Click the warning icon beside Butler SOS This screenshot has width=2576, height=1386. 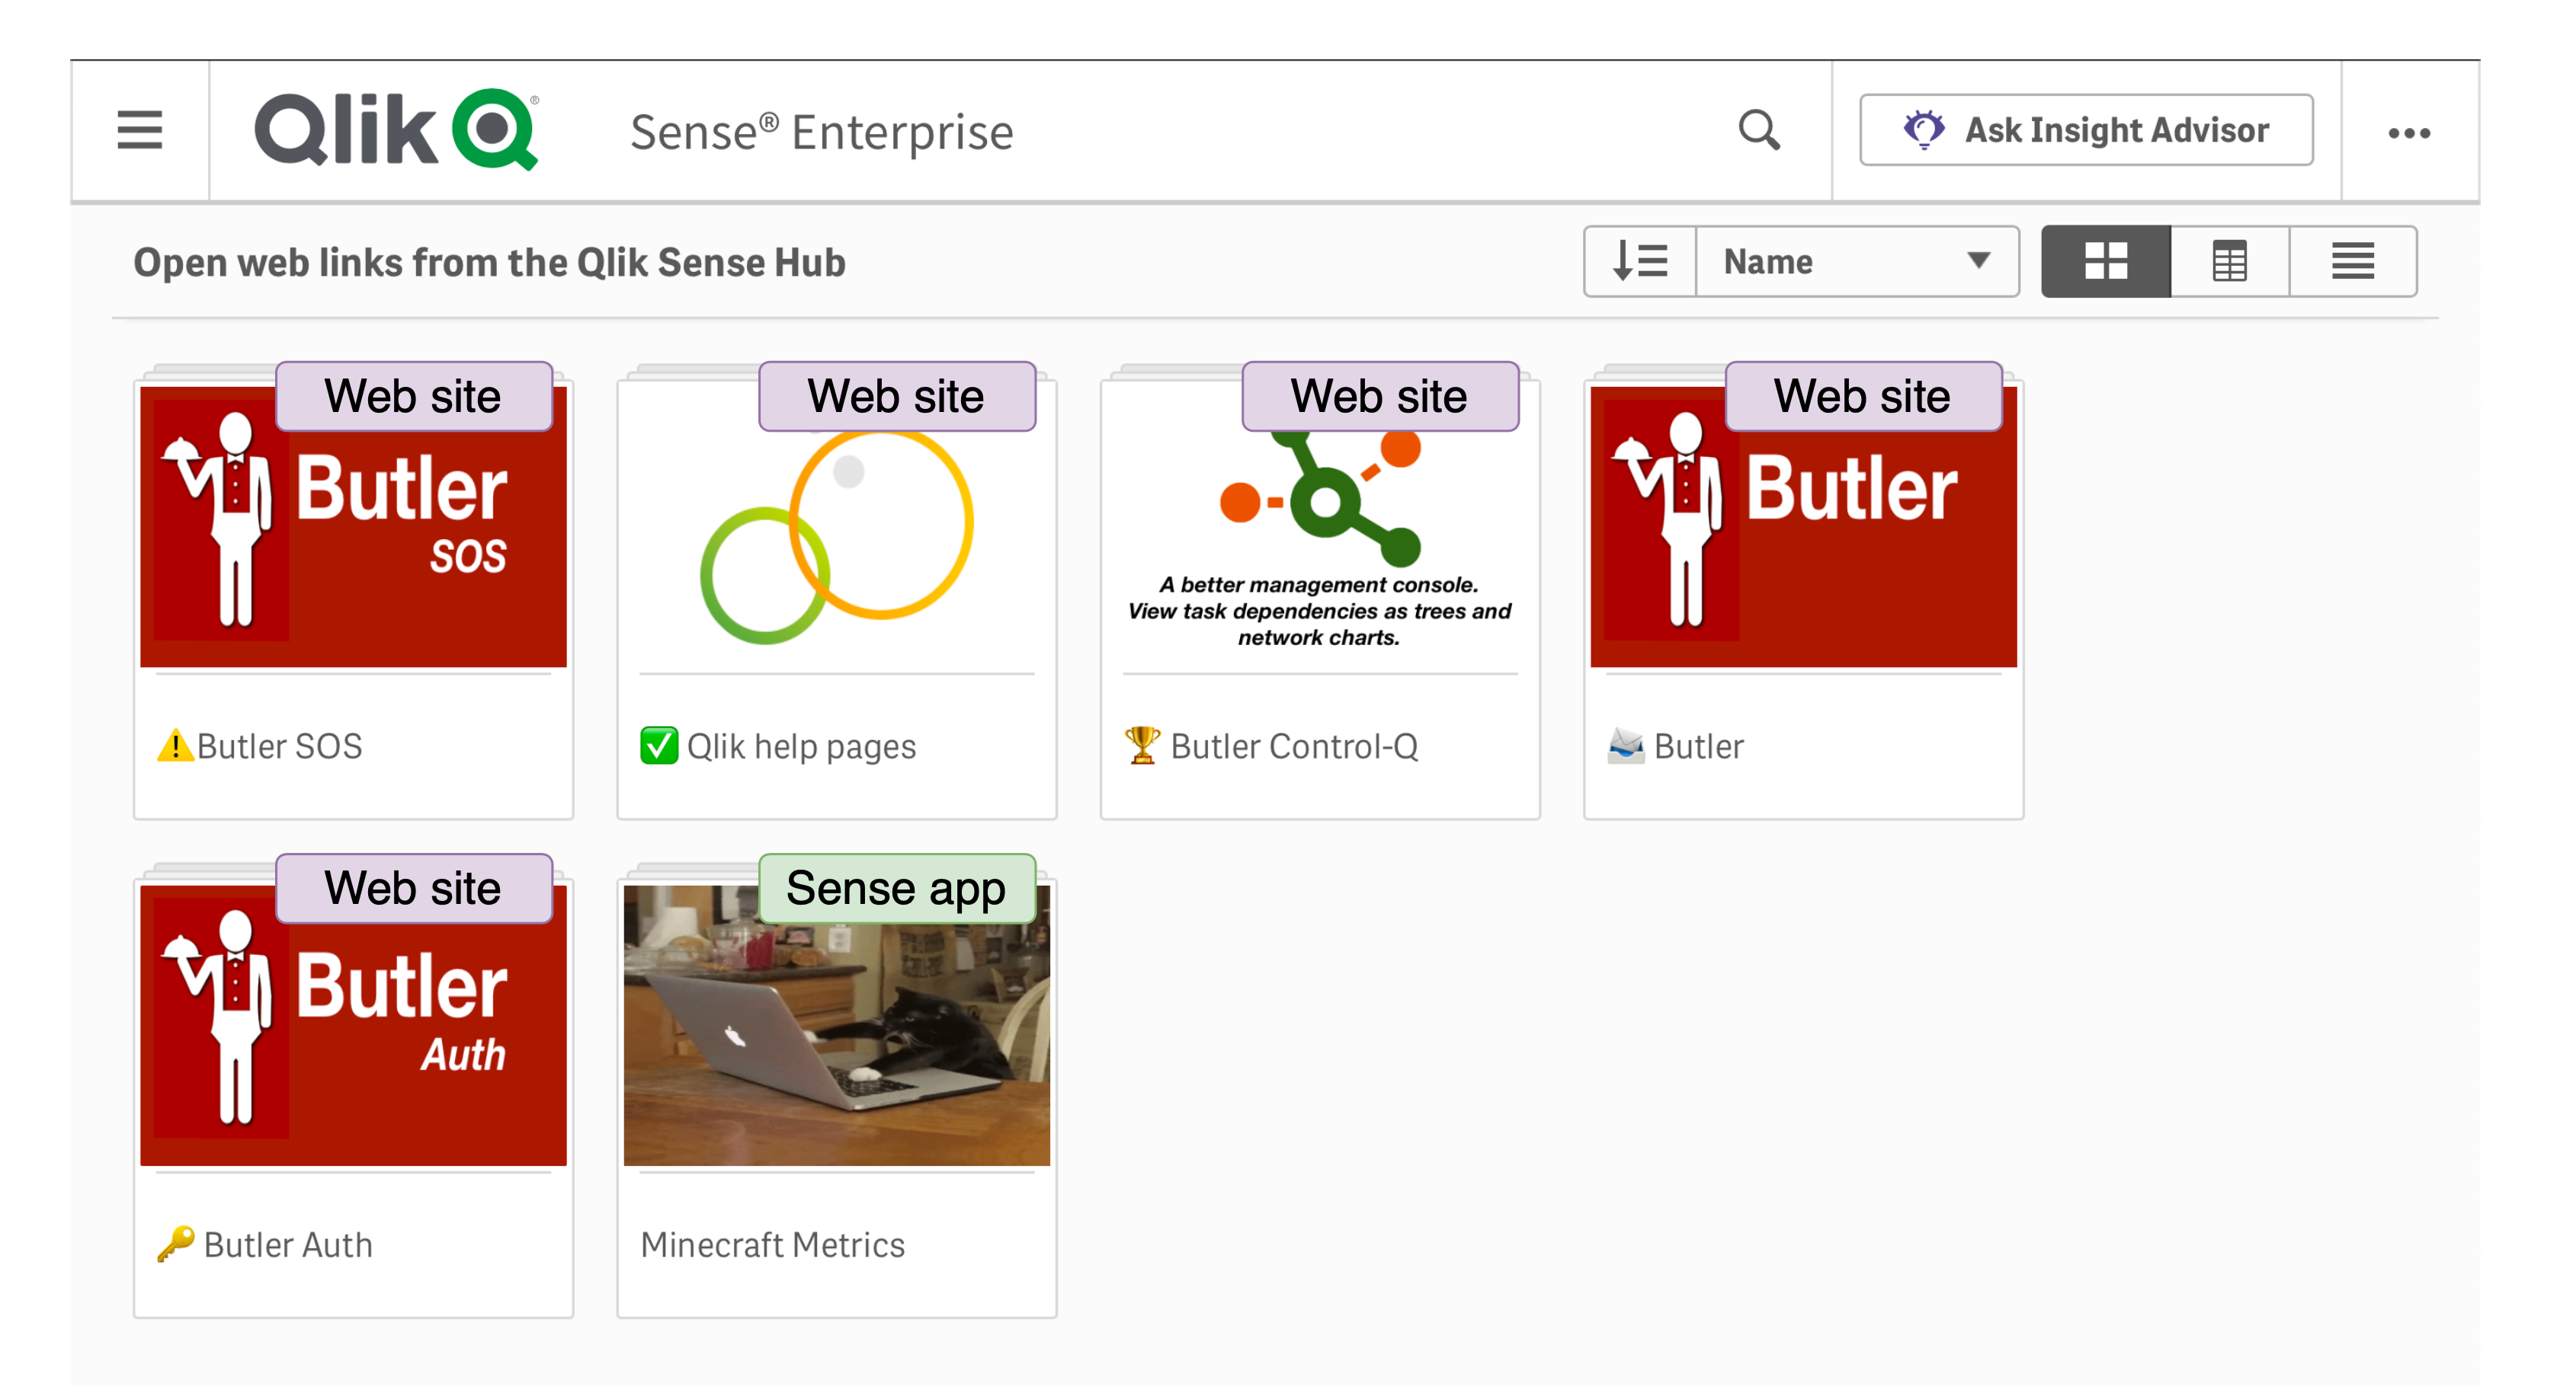tap(175, 746)
